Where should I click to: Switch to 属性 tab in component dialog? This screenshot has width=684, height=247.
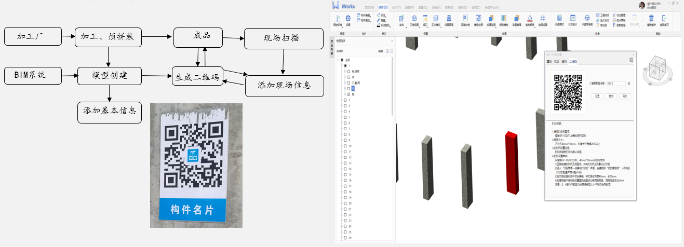tap(549, 61)
